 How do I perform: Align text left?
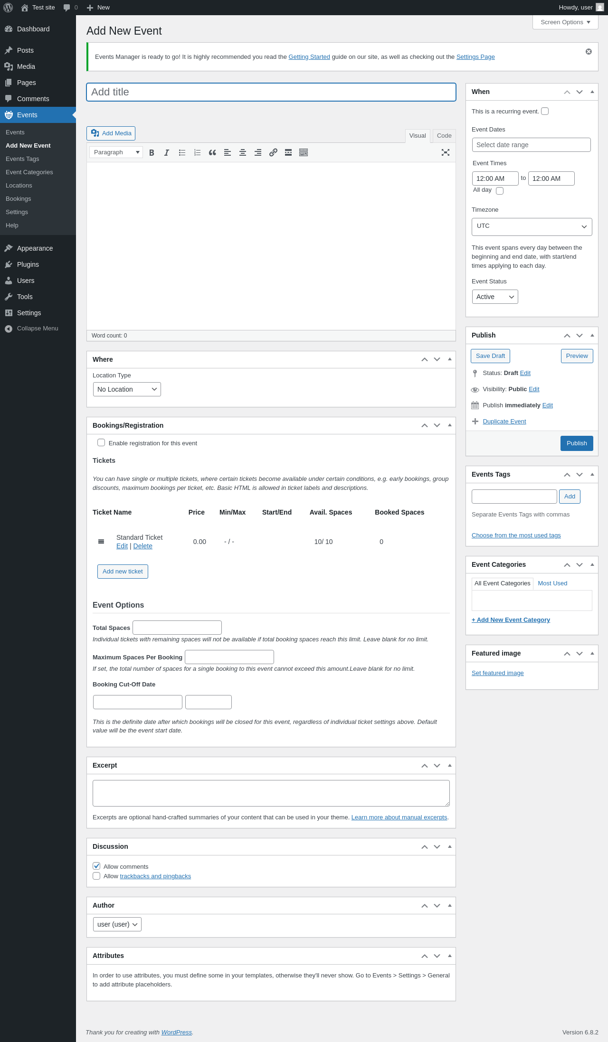click(228, 152)
